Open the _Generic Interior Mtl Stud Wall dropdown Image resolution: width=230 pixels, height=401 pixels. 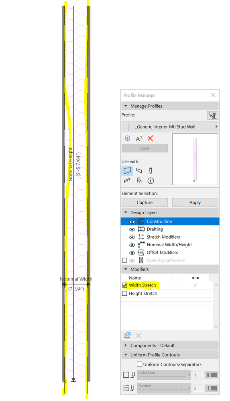170,127
